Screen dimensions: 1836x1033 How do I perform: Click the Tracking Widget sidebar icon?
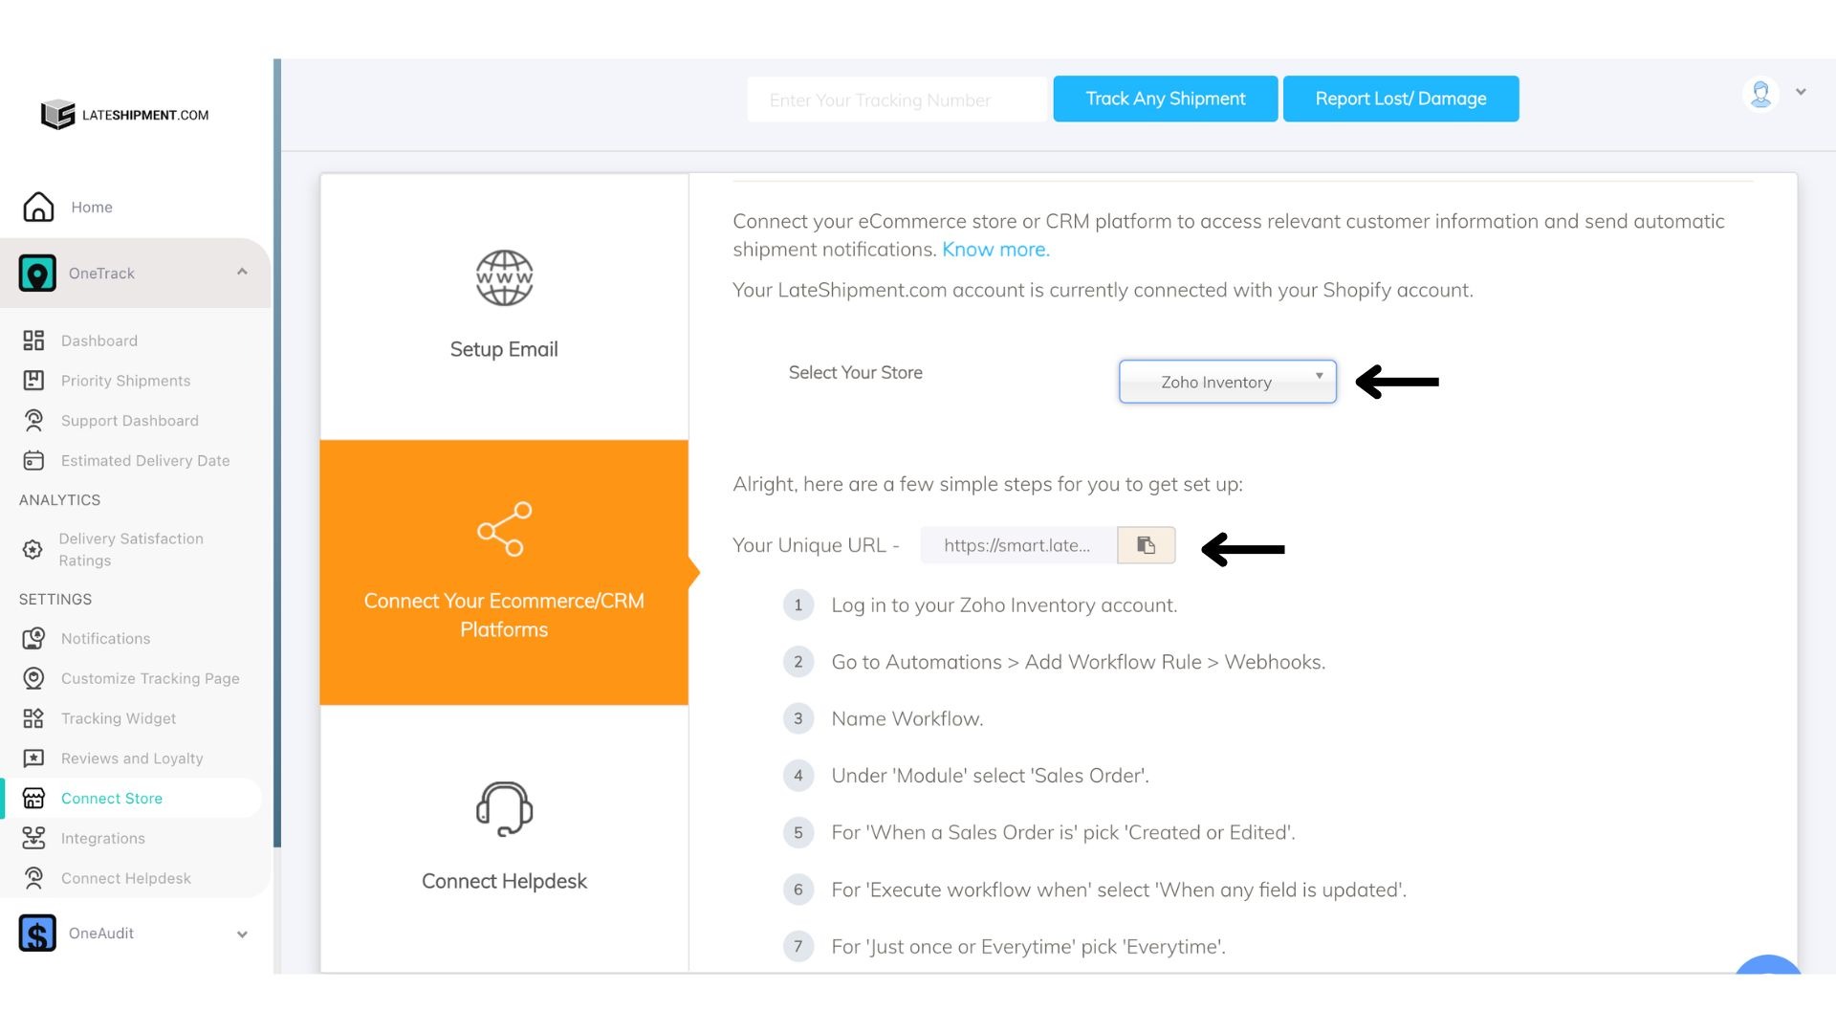click(33, 718)
